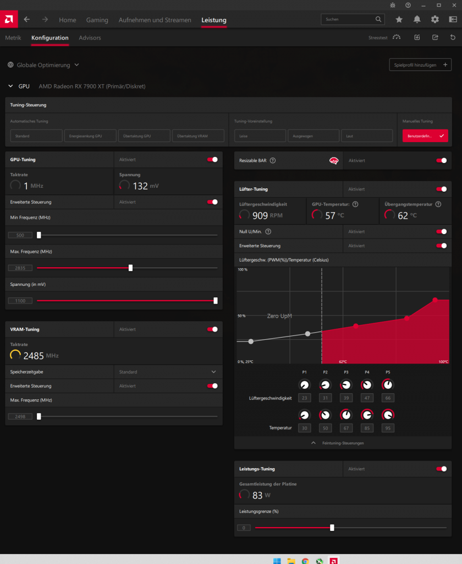
Task: Go forward with the right arrow
Action: click(45, 19)
